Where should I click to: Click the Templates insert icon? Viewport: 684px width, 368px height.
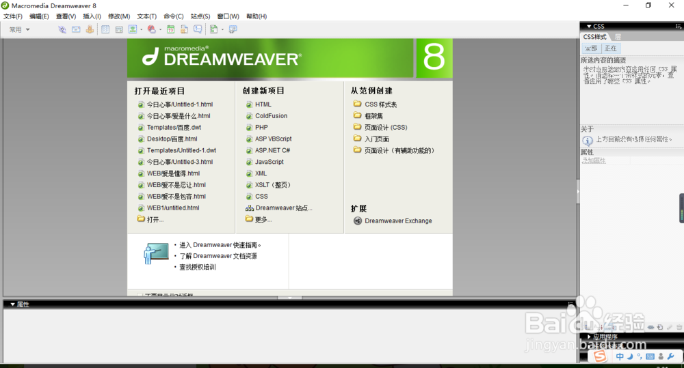213,29
